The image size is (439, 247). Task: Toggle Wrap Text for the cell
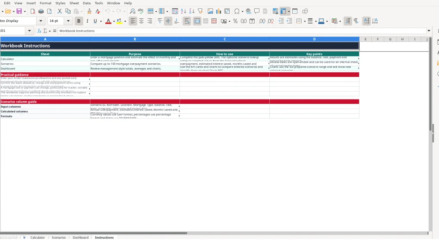click(x=187, y=21)
